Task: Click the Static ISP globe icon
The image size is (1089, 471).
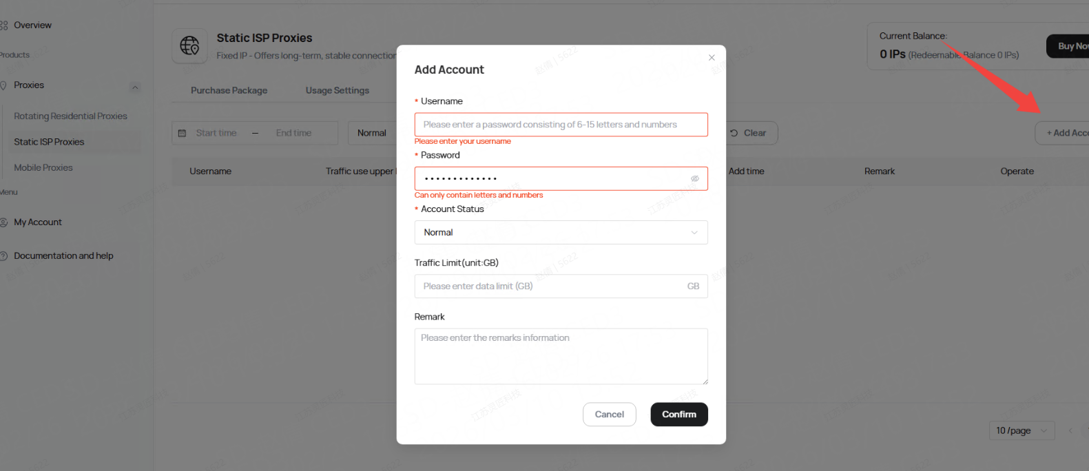Action: (x=189, y=46)
